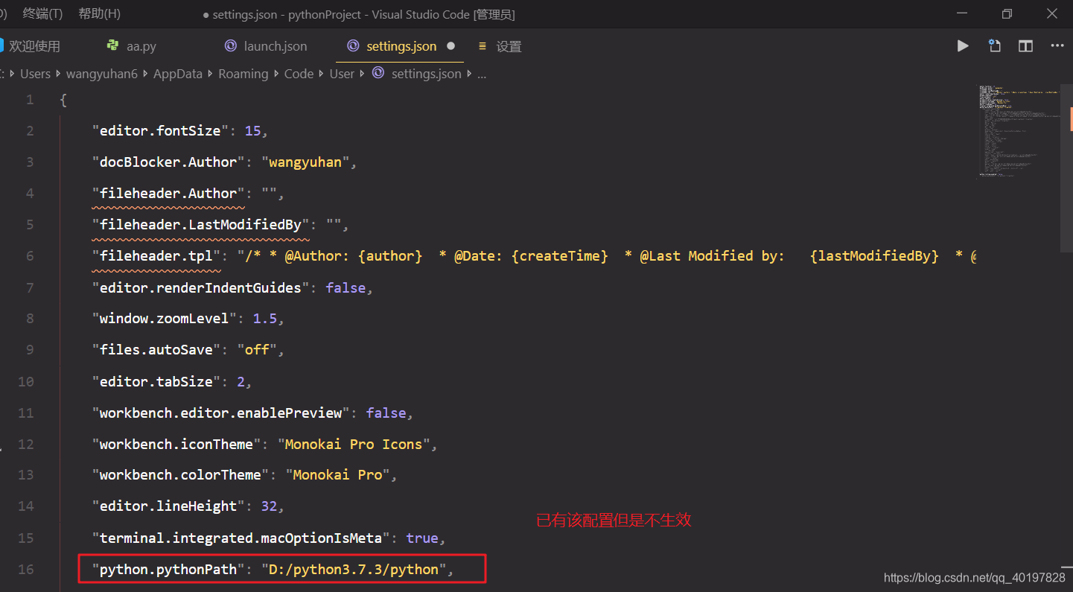Click the "workbench.colorTheme" key
This screenshot has height=592, width=1073.
click(x=181, y=474)
